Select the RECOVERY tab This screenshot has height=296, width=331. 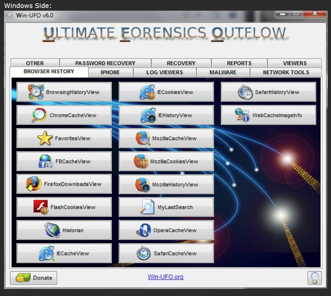[x=181, y=63]
